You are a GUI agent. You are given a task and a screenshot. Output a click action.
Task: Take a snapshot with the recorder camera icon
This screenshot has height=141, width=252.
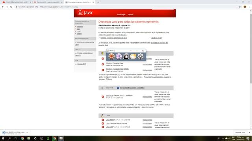click(x=126, y=56)
